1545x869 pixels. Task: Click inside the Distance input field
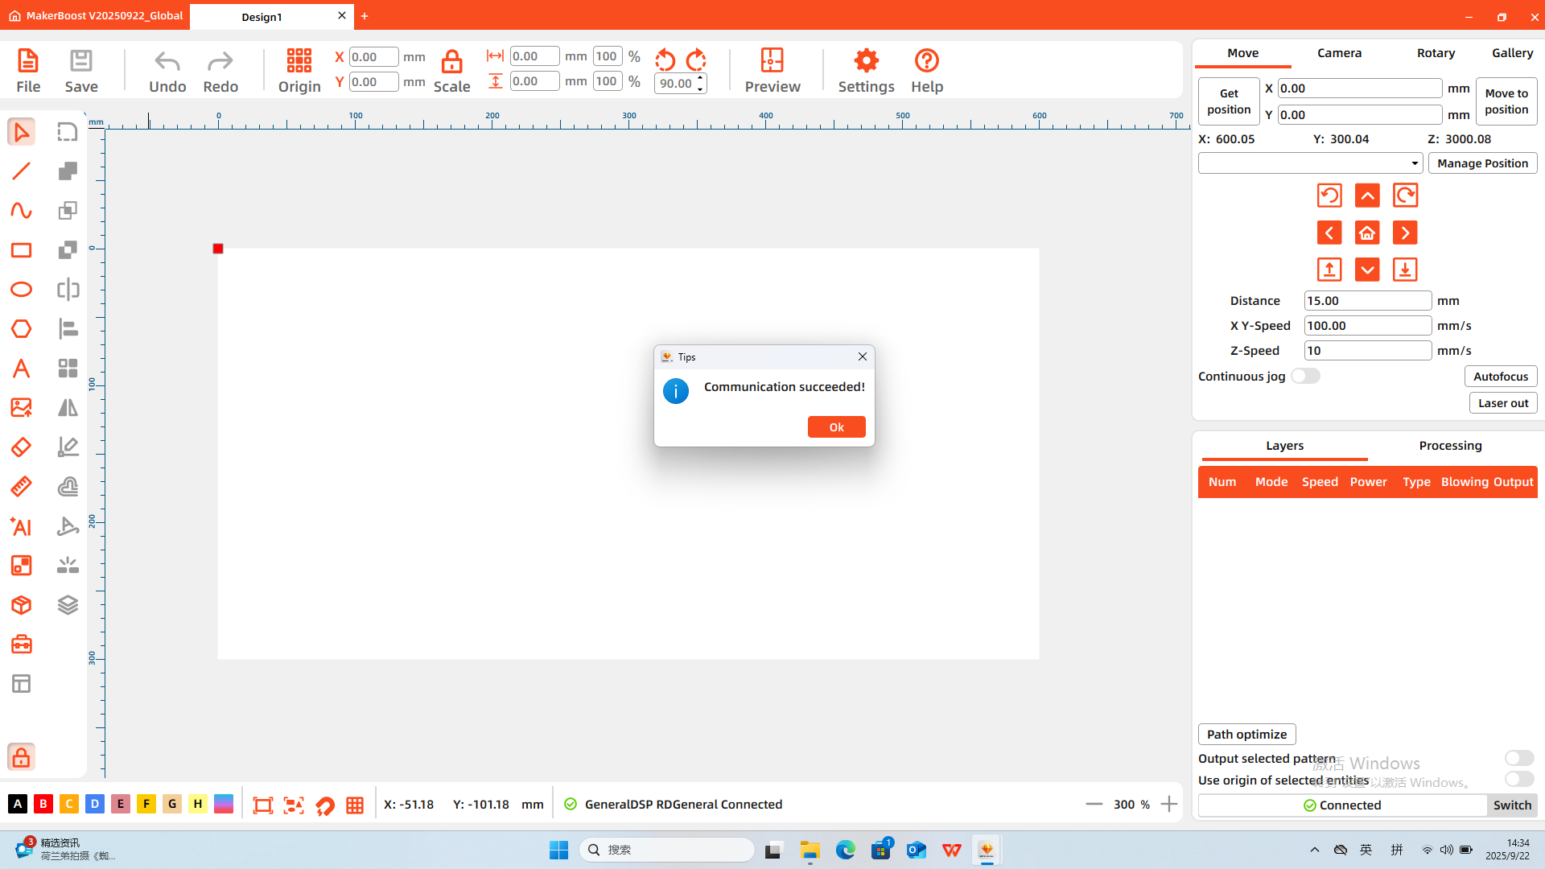tap(1367, 300)
